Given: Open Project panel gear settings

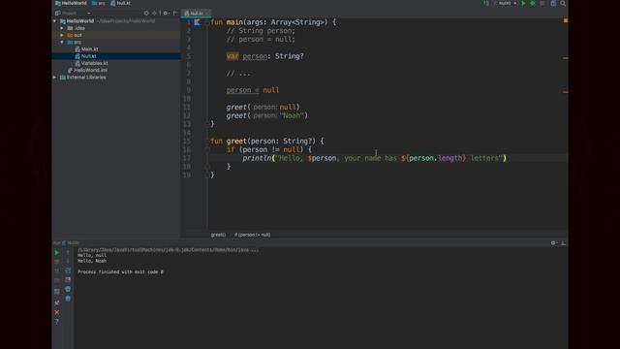Looking at the screenshot, I should (x=166, y=13).
